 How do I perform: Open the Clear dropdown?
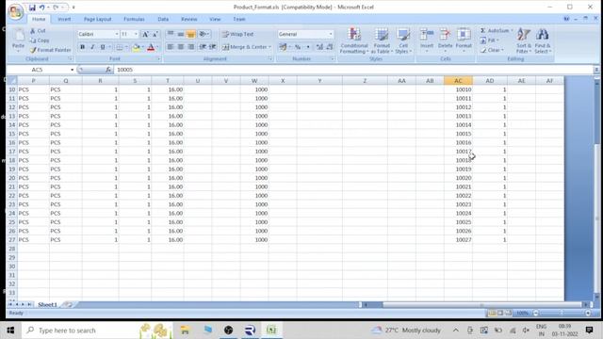pos(492,50)
